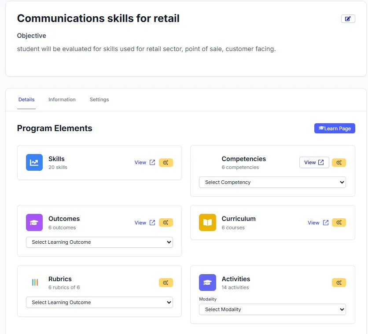Click the 'Rubrics' card heading
This screenshot has height=334, width=368.
[60, 279]
